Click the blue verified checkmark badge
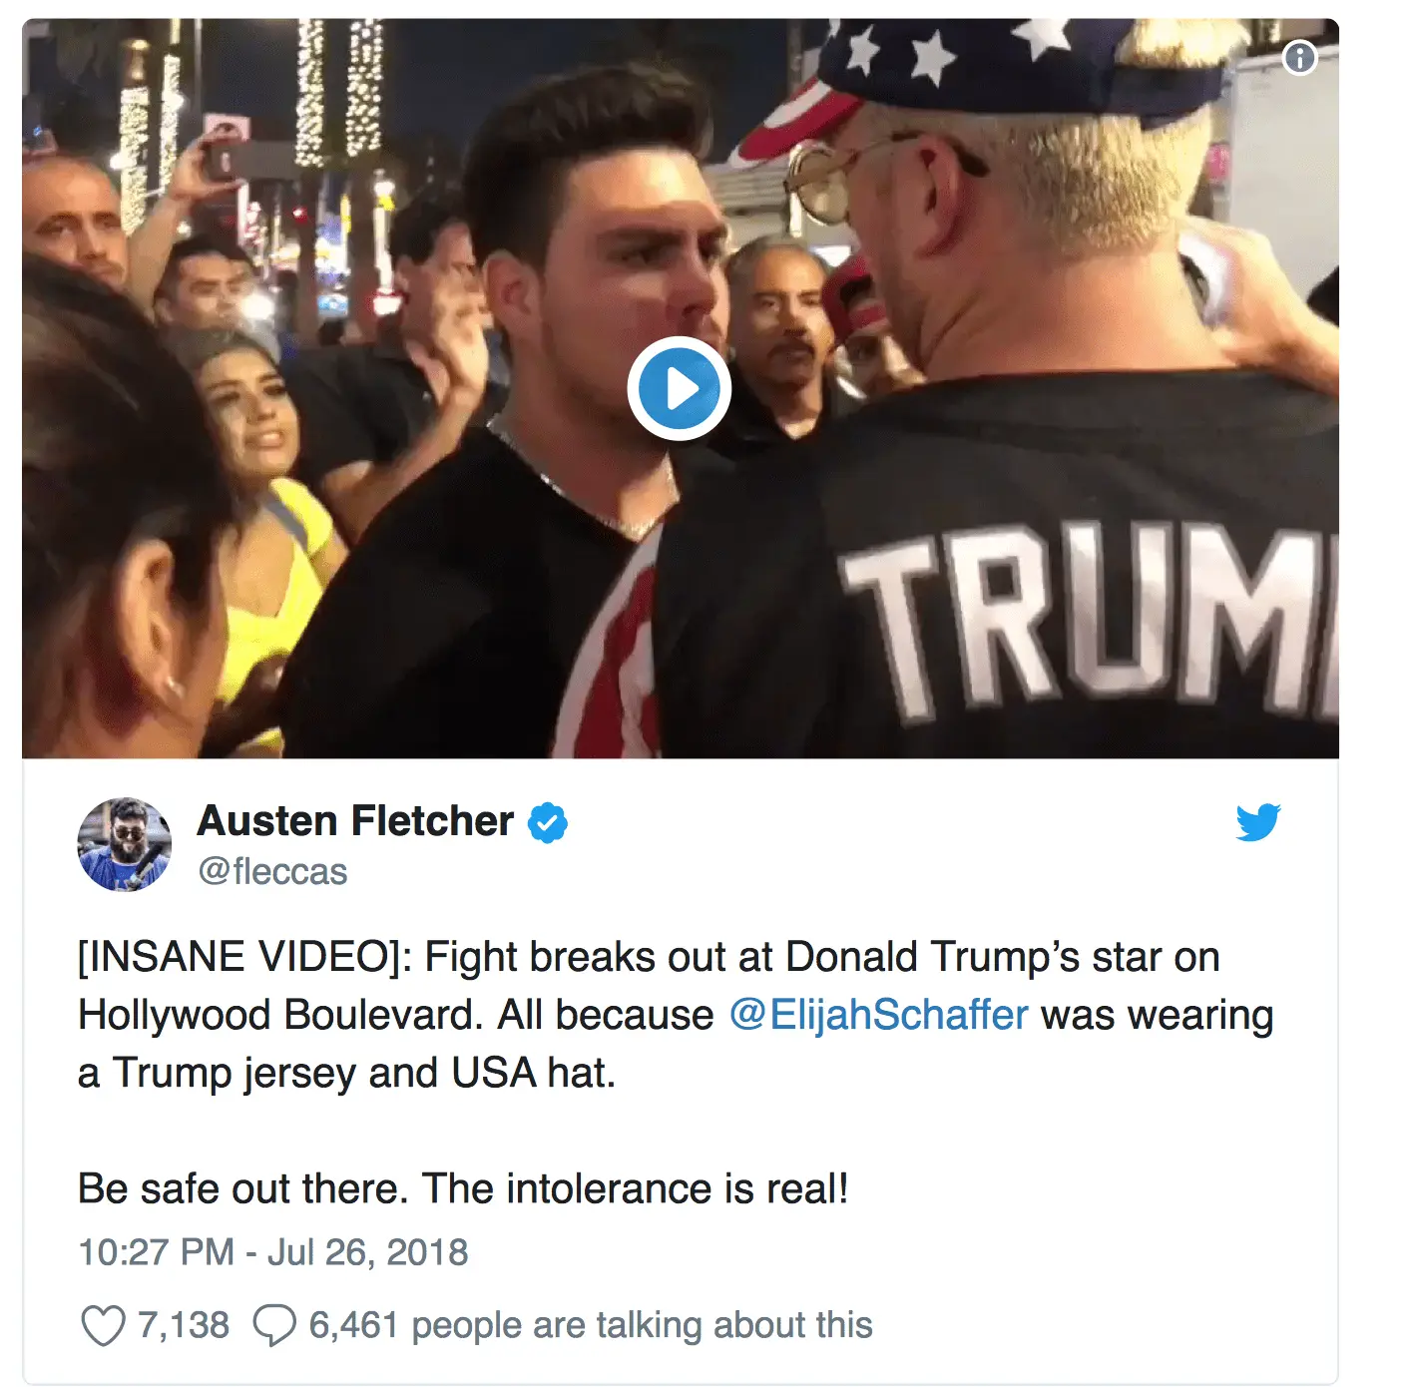The image size is (1413, 1387). (547, 822)
